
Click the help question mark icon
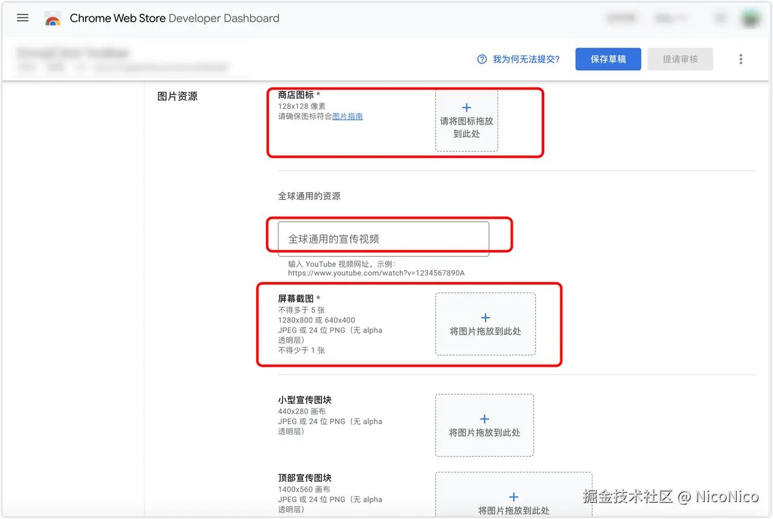[x=482, y=59]
